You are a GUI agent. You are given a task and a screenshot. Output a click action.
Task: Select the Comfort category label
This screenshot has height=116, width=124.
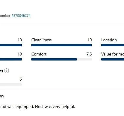[39, 54]
